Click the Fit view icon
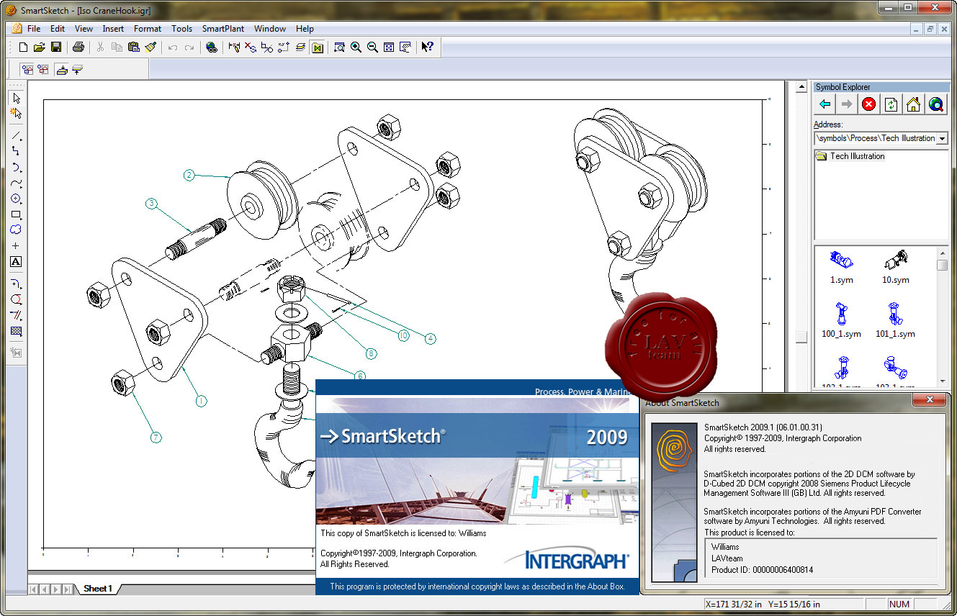 point(389,47)
